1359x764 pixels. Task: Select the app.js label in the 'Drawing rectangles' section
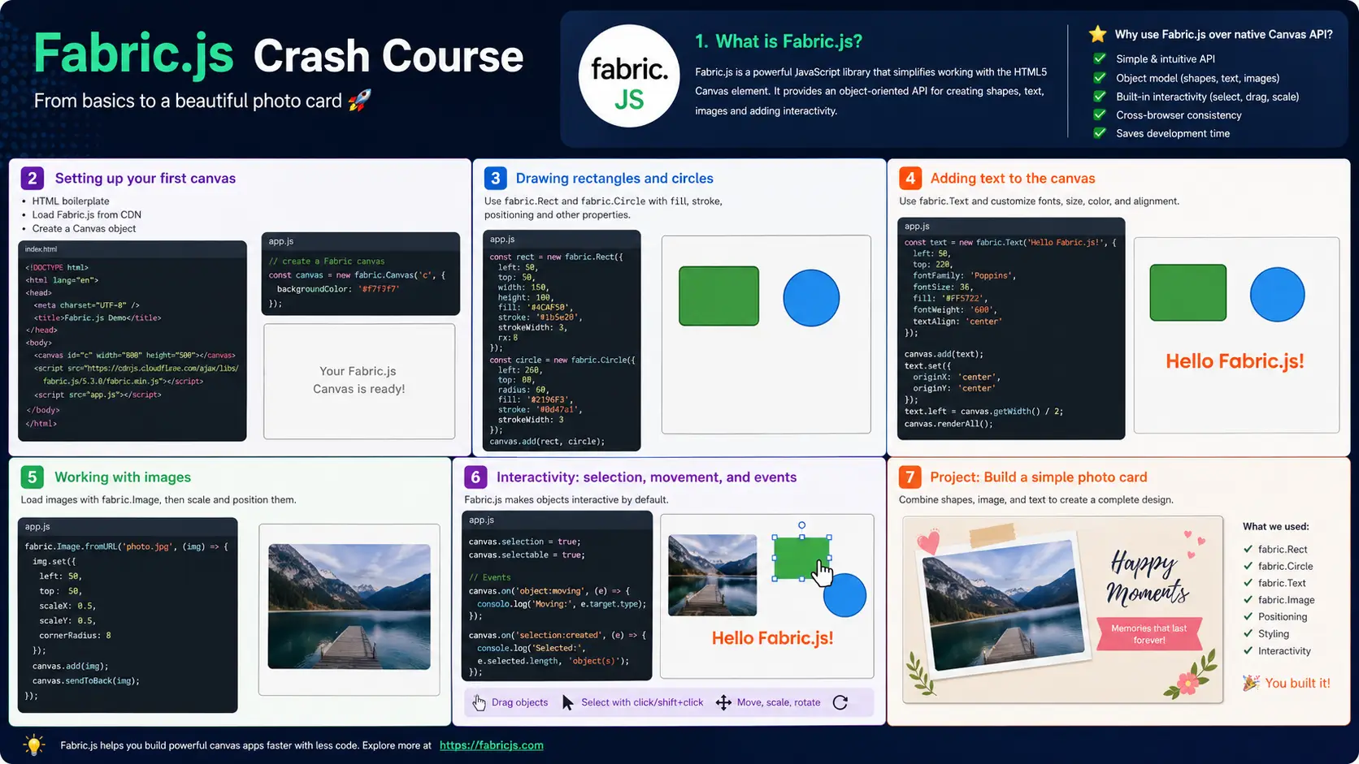502,240
